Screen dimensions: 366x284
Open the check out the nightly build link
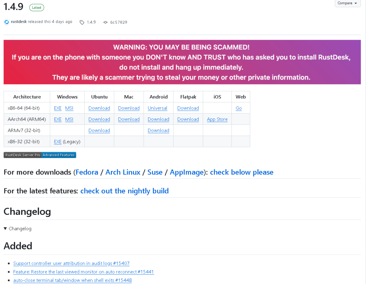[124, 191]
